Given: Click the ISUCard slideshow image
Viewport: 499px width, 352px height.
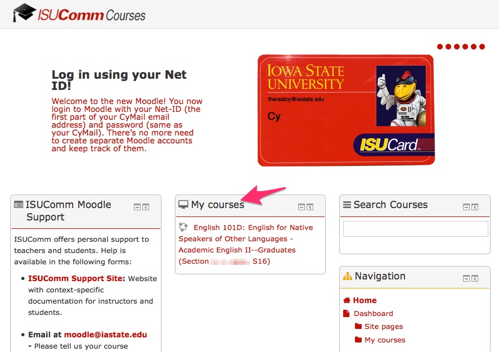Looking at the screenshot, I should click(346, 110).
